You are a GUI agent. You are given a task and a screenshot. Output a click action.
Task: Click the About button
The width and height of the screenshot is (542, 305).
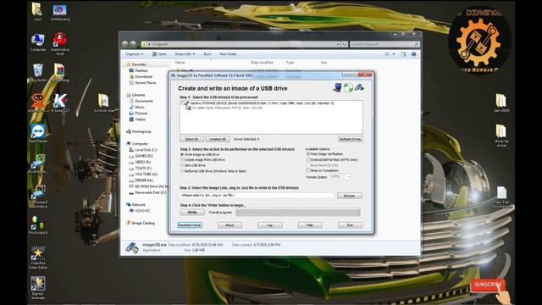click(230, 225)
